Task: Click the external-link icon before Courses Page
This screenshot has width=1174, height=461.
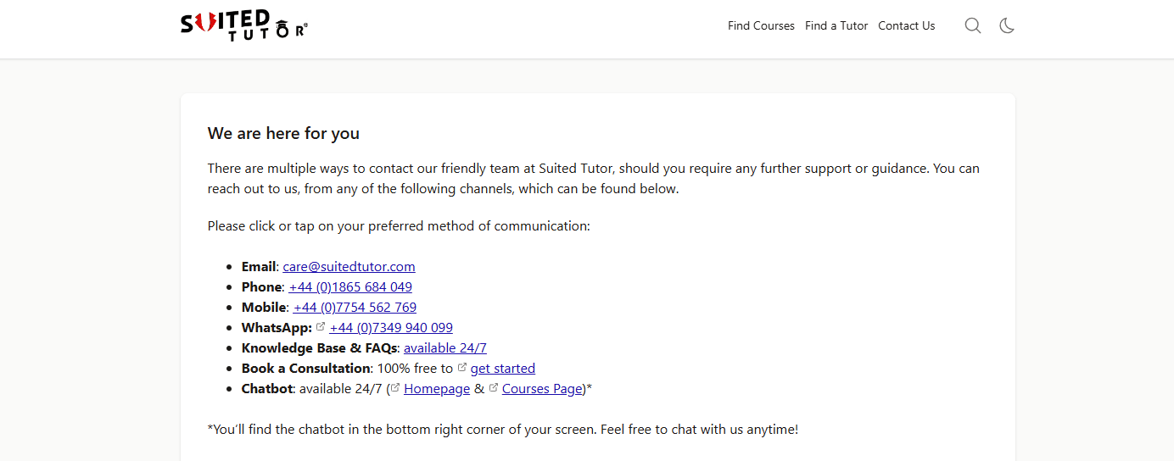Action: click(x=494, y=388)
